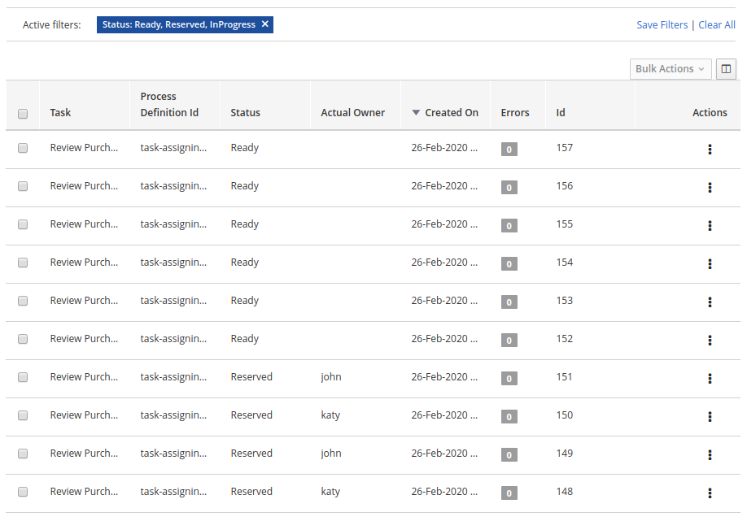Screen dimensions: 747x521
Task: Open the kebab actions menu for task 157
Action: (x=710, y=150)
